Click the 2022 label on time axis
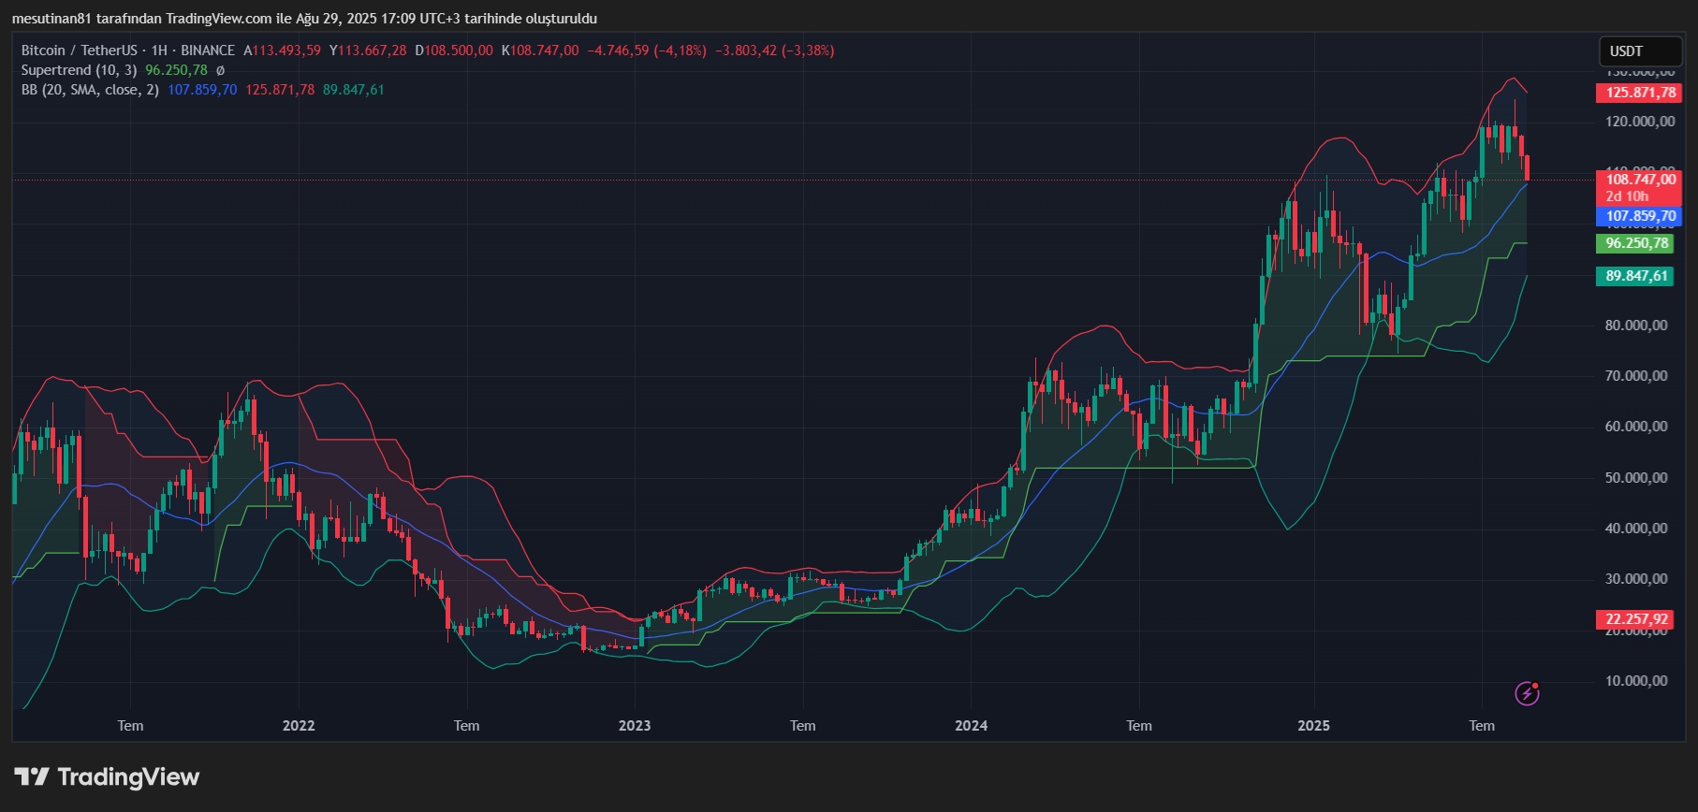The image size is (1698, 812). (299, 726)
